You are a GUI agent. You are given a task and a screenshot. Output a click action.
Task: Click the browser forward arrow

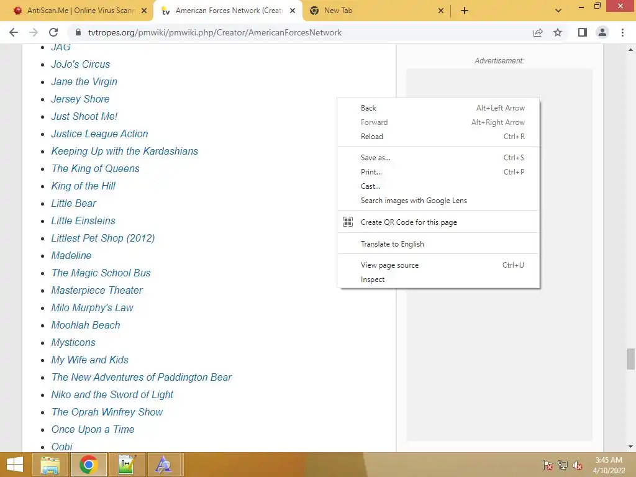pyautogui.click(x=34, y=32)
